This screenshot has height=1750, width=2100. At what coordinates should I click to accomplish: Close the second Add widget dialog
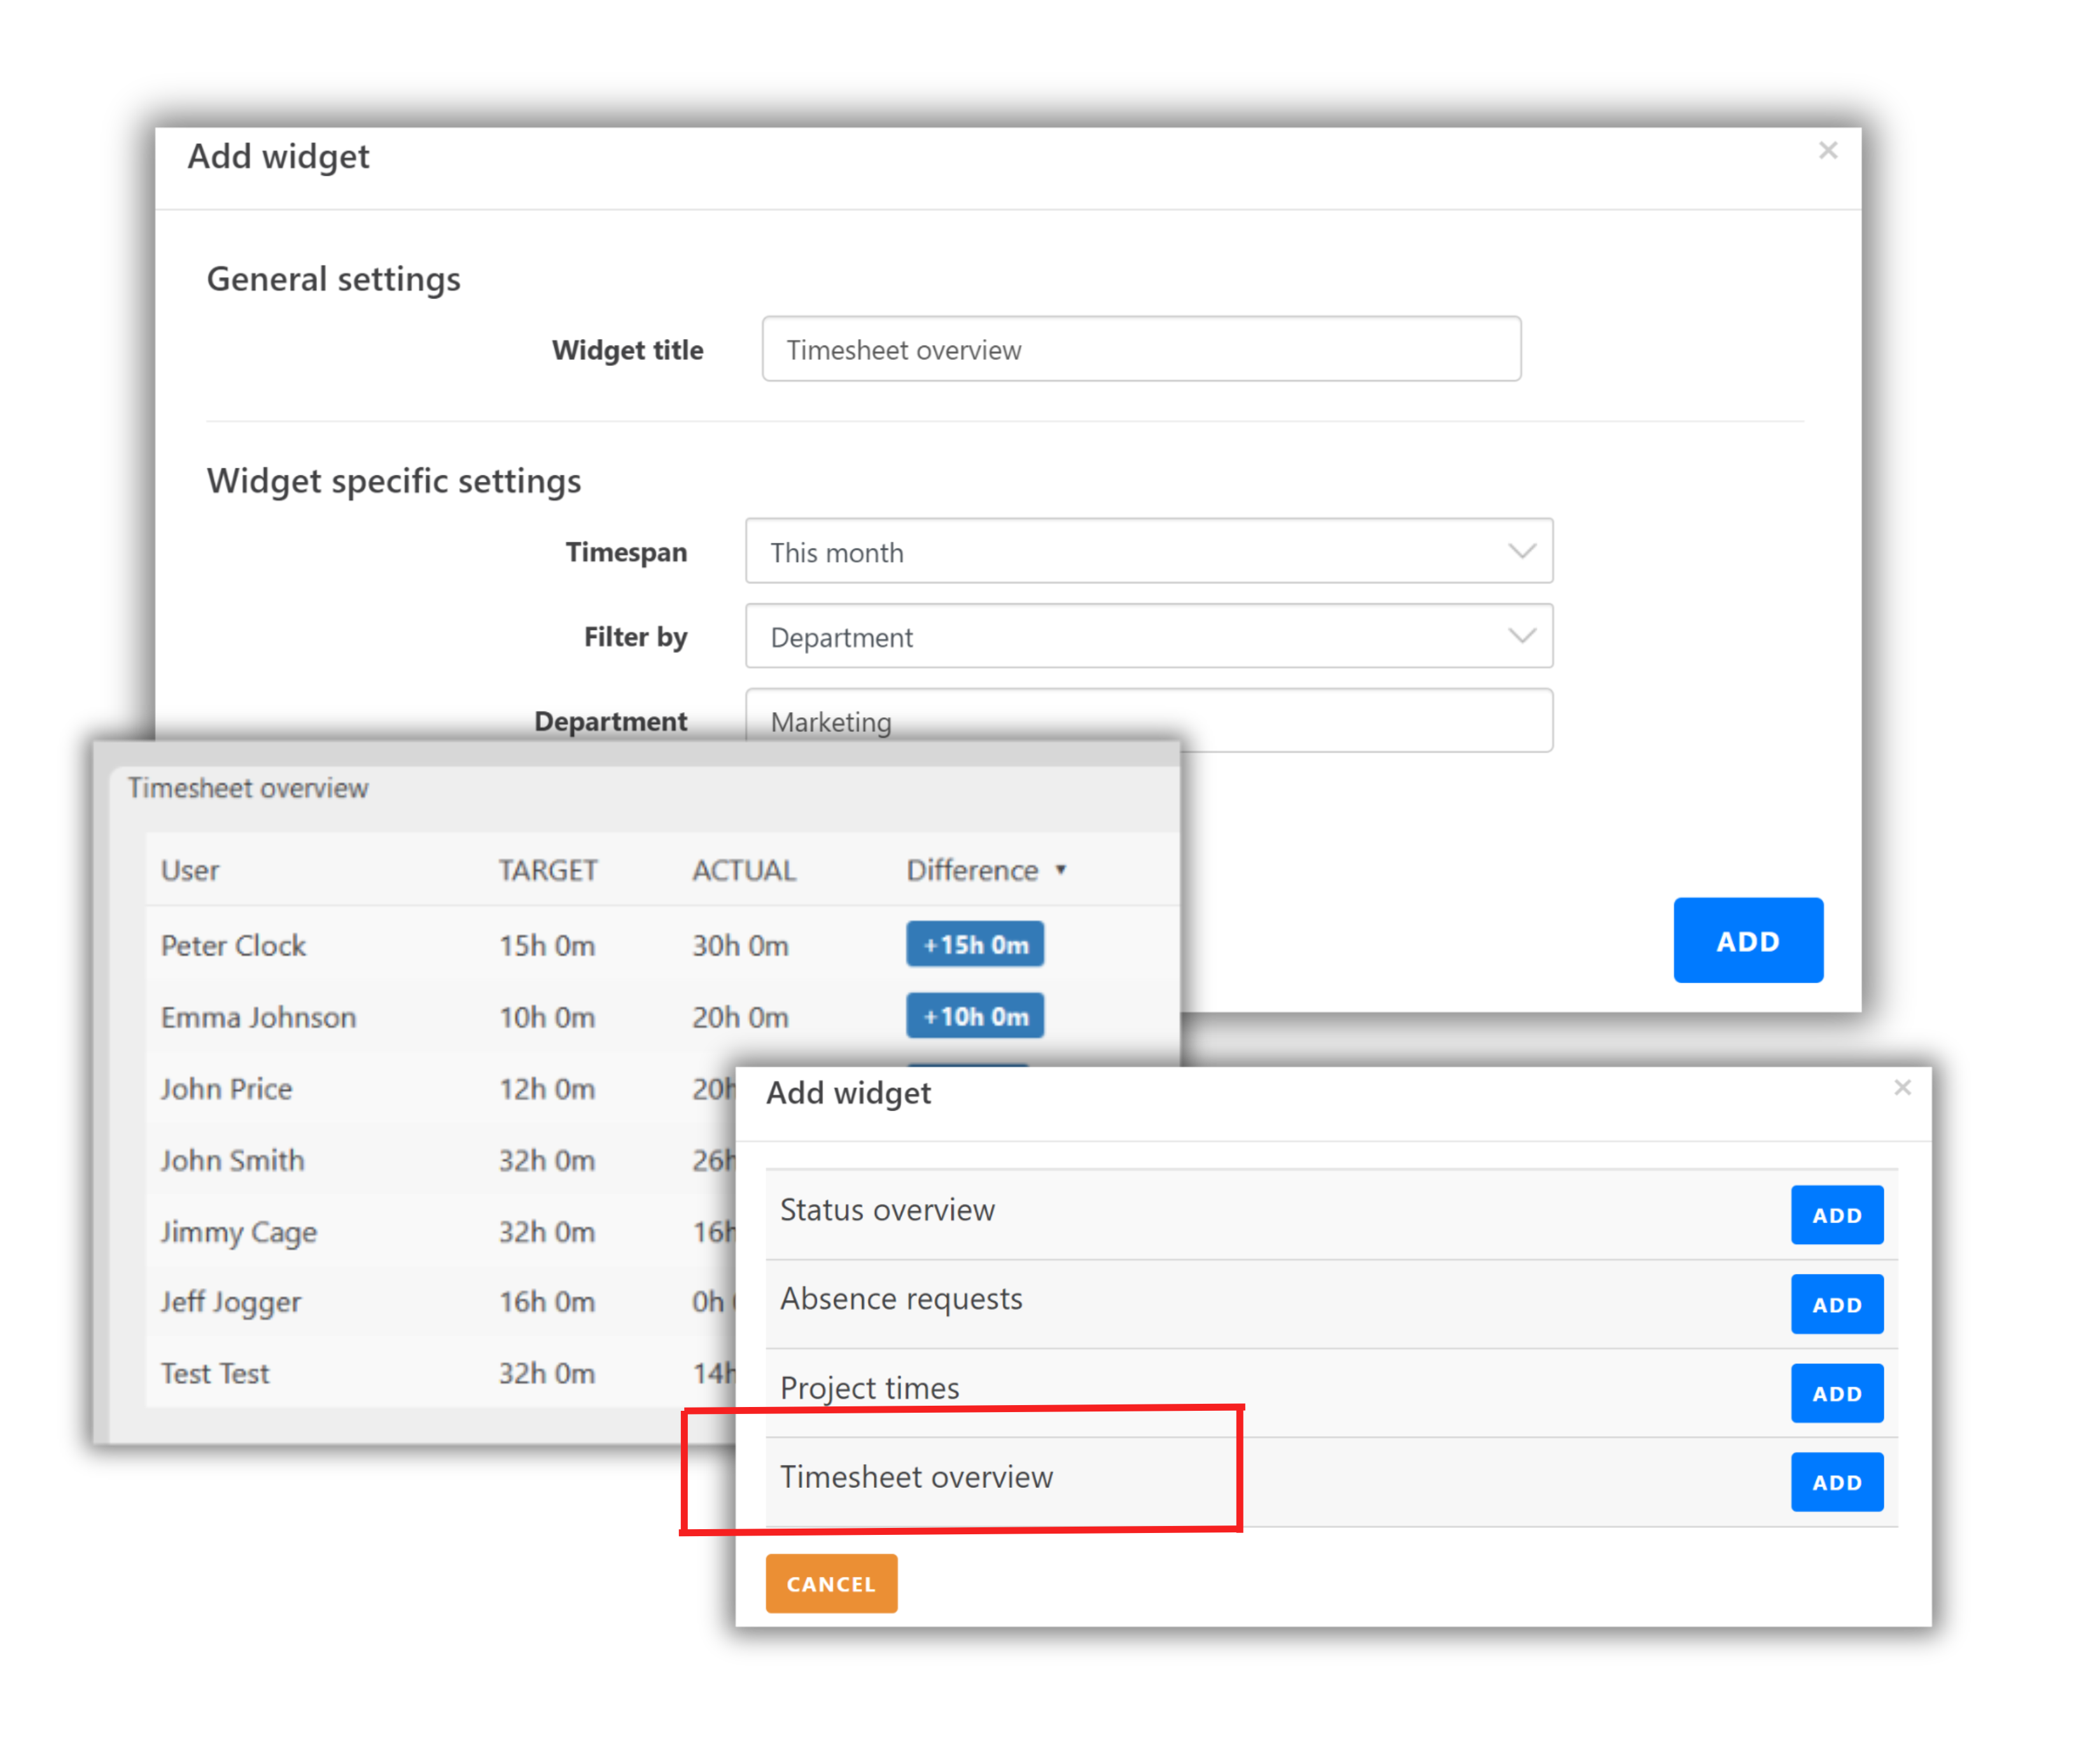[x=1903, y=1088]
